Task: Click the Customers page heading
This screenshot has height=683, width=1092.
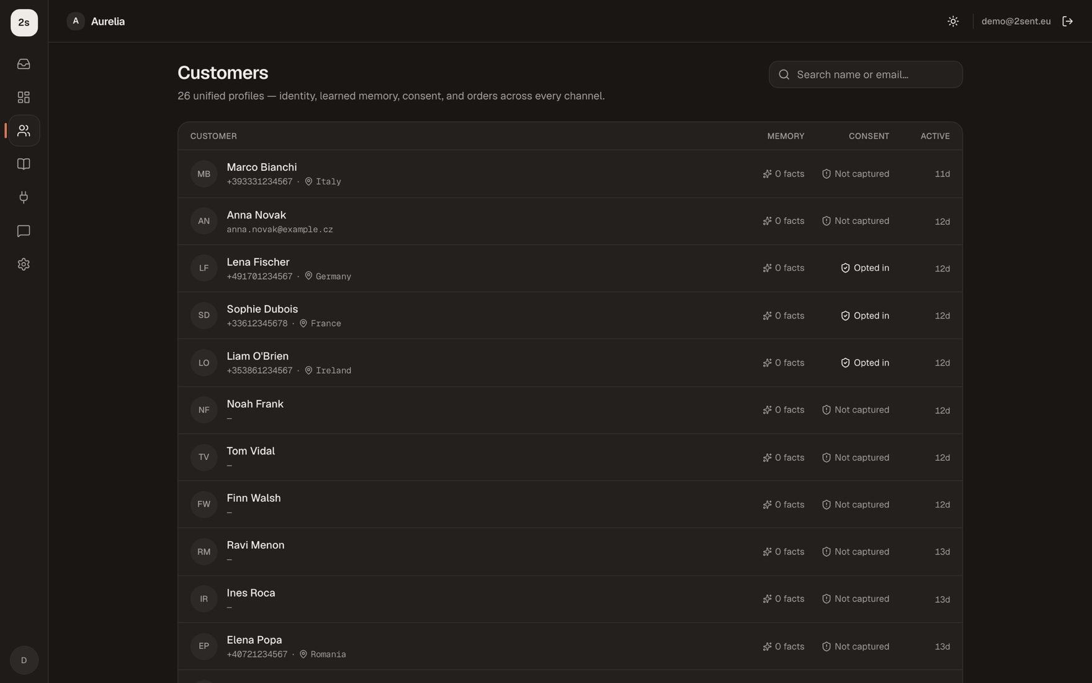Action: [223, 73]
